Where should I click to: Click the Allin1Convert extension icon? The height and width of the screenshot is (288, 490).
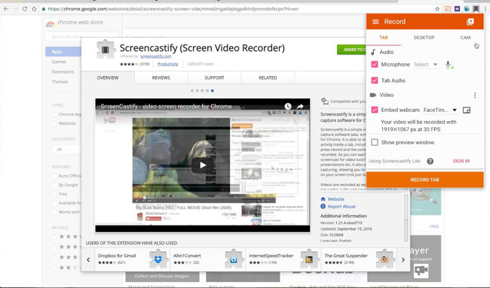[234, 259]
